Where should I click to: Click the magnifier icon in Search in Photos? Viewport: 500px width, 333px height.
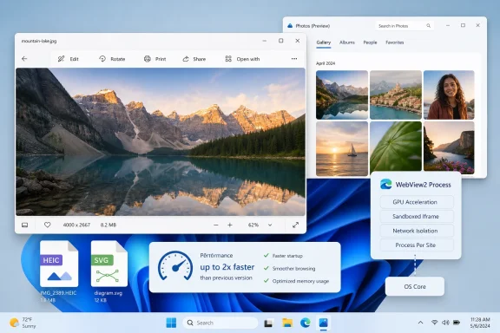(x=428, y=26)
